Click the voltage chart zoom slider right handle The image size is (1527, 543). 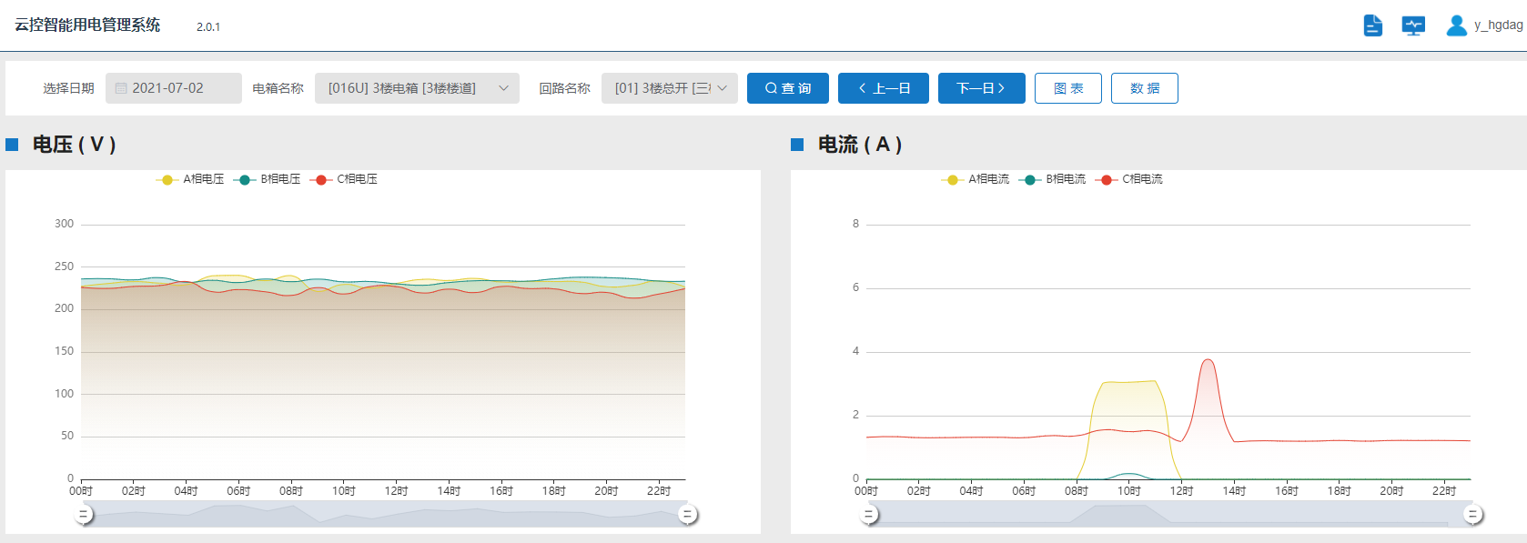tap(688, 515)
